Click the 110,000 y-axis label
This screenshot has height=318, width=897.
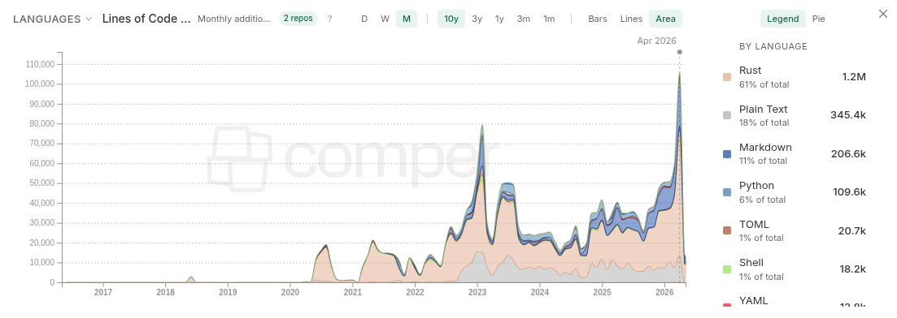40,65
